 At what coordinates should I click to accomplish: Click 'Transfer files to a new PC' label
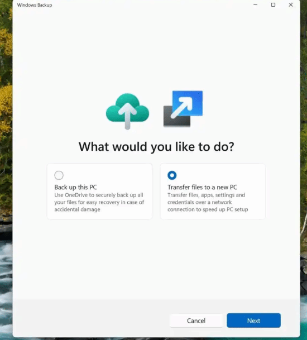click(x=202, y=187)
